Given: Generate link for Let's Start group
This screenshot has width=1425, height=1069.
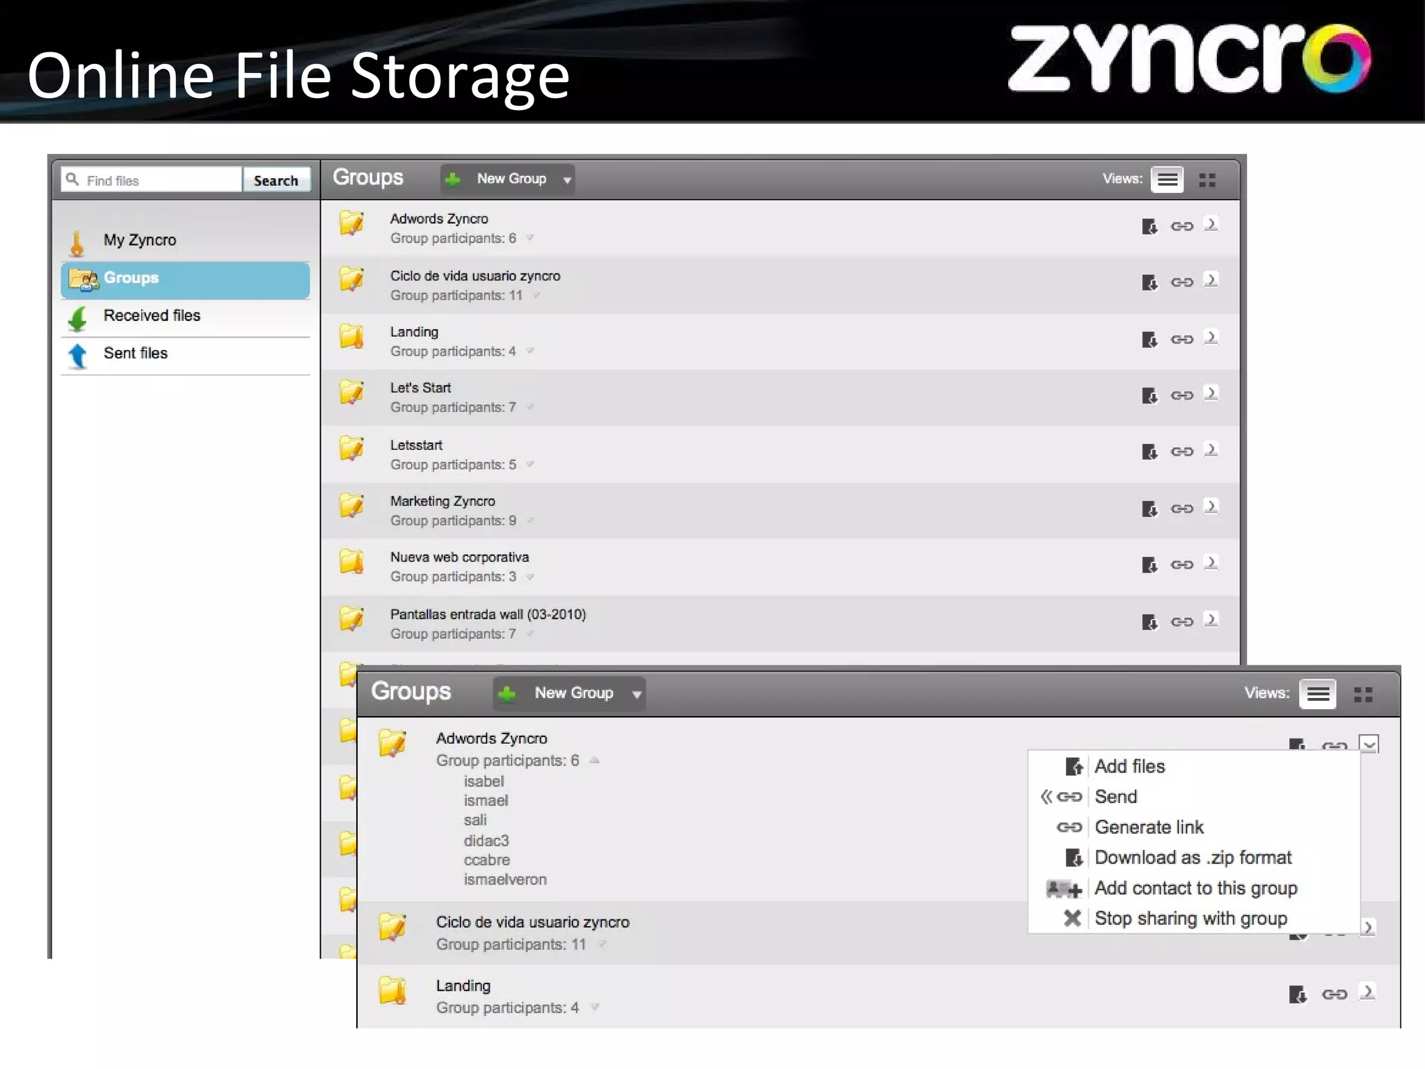Looking at the screenshot, I should pyautogui.click(x=1181, y=395).
